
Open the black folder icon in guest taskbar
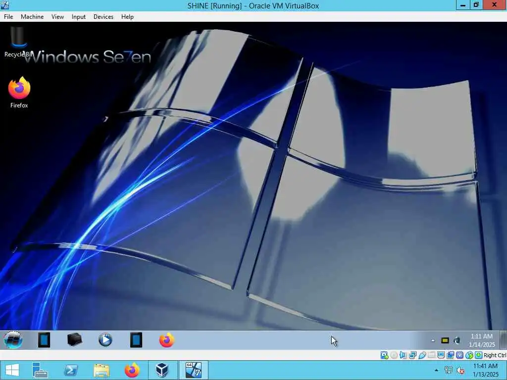[x=75, y=340]
